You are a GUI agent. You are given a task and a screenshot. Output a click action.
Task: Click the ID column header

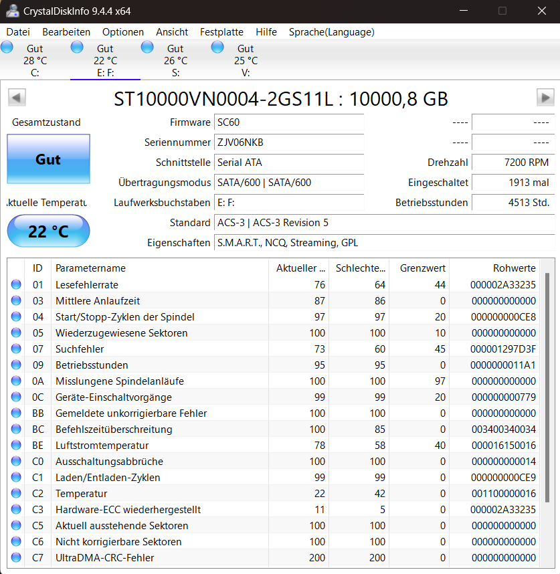click(37, 268)
